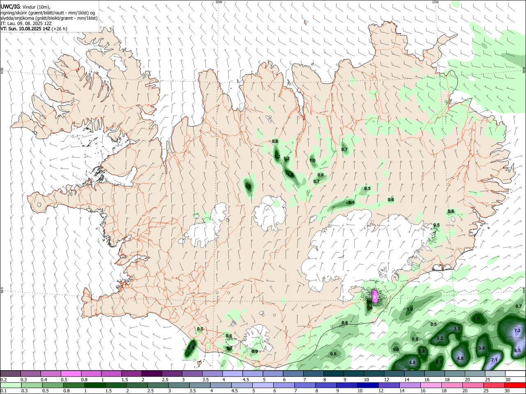Click the pale lavender 5–6 rain legend swatch
Image resolution: width=526 pixels, height=394 pixels.
coord(263,385)
